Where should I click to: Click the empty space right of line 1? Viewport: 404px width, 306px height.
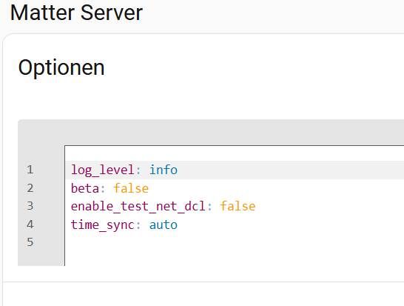(291, 170)
